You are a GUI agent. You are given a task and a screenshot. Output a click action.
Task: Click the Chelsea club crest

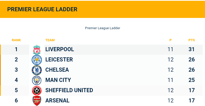click(37, 70)
